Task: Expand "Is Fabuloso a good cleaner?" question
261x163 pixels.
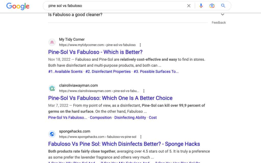Action: click(223, 15)
